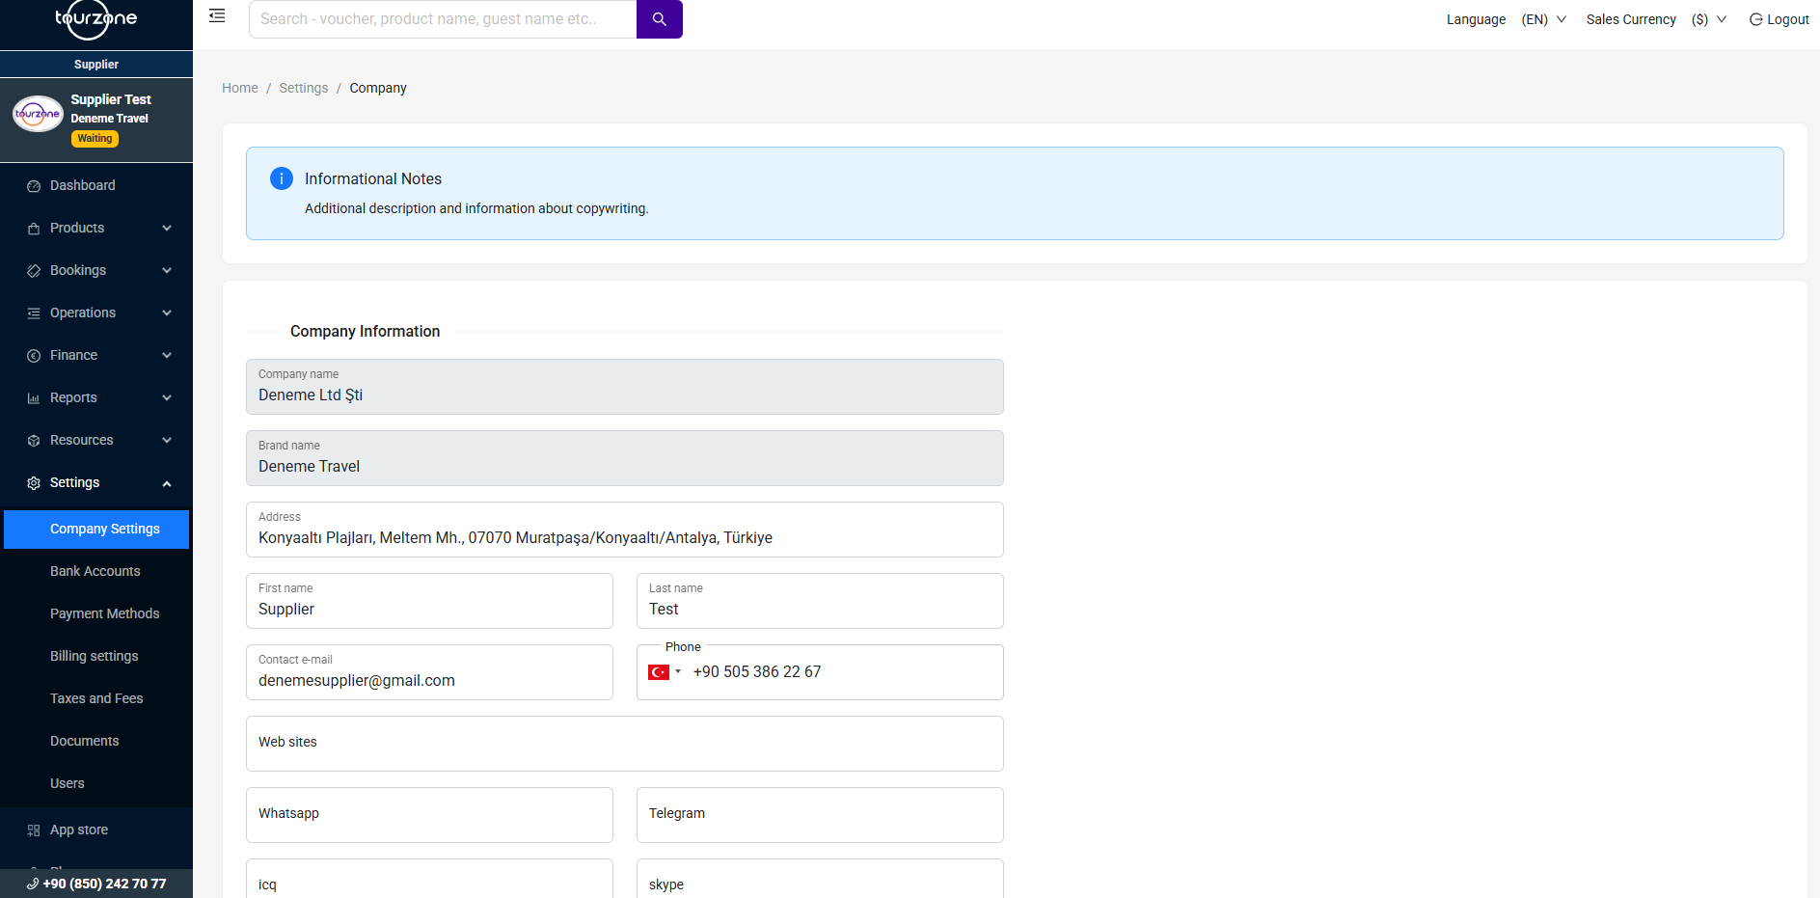Click Home breadcrumb link
1820x898 pixels.
(x=240, y=88)
